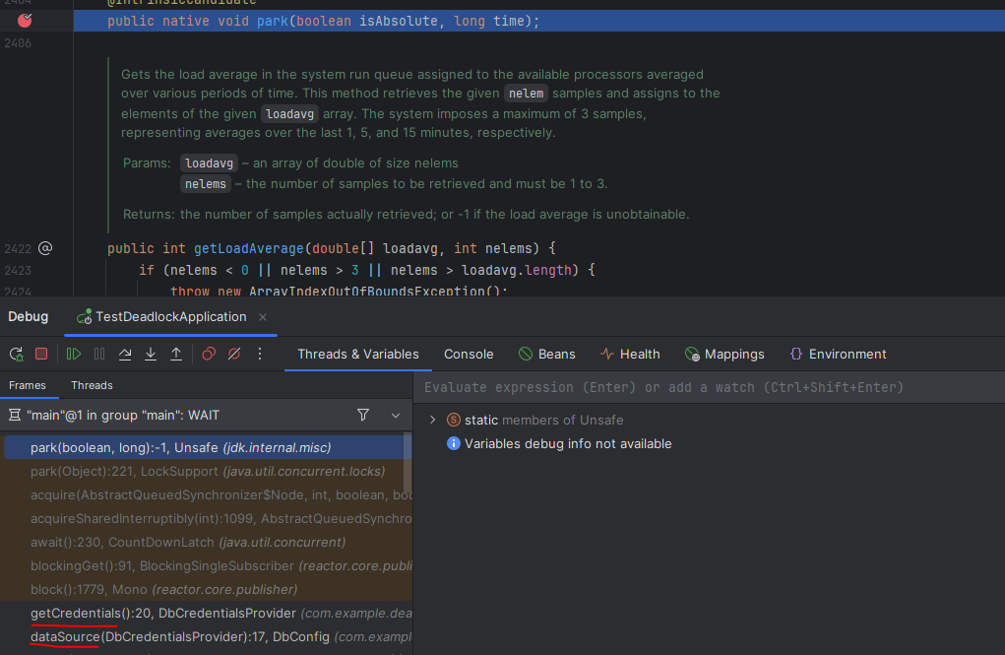Select the acquire(AbstractQueuedSynchronizer$Node frame
Image resolution: width=1005 pixels, height=655 pixels.
207,495
